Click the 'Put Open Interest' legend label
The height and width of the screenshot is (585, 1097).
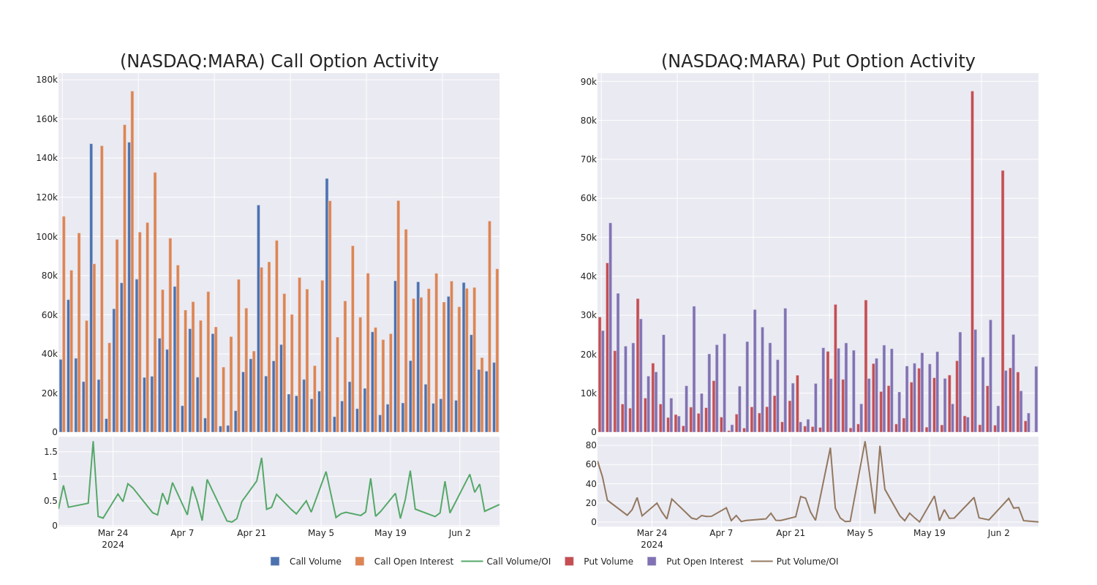(704, 562)
